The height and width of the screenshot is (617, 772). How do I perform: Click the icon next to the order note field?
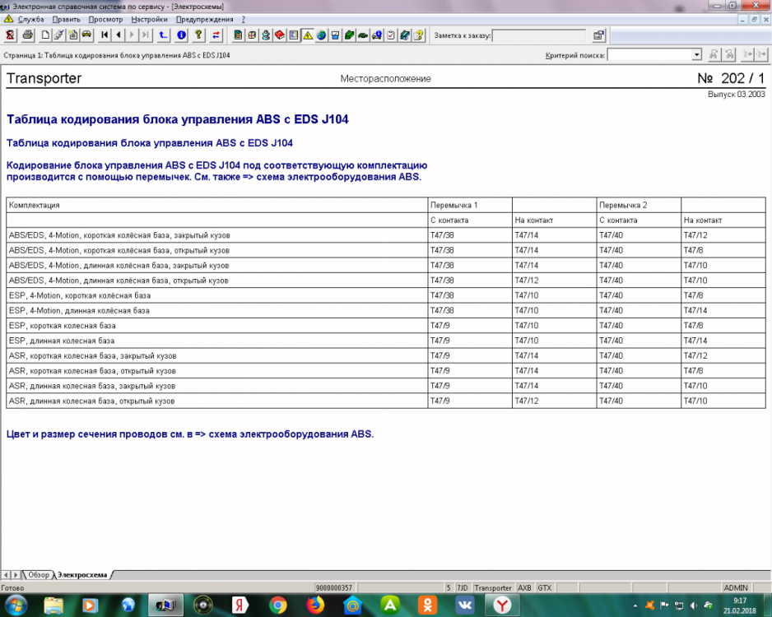(x=598, y=35)
